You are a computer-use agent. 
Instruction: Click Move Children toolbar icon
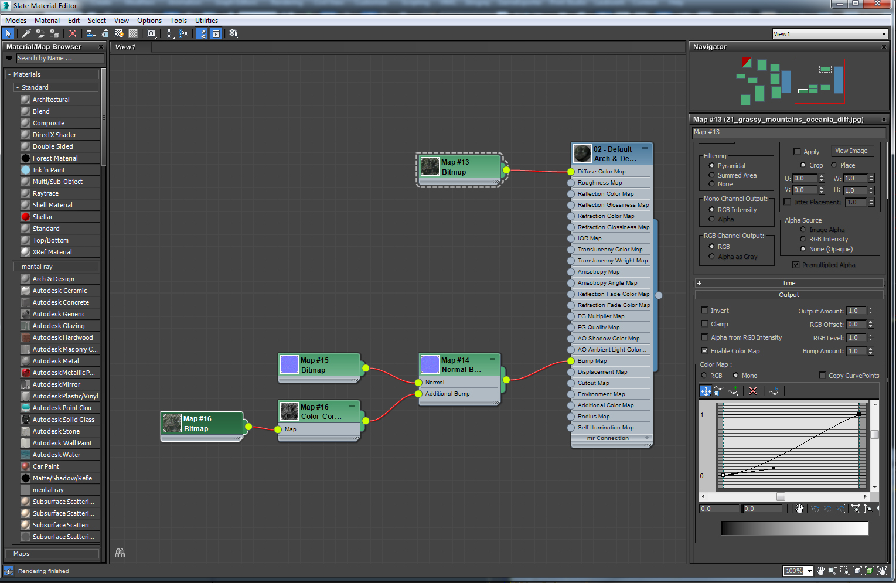(x=91, y=34)
